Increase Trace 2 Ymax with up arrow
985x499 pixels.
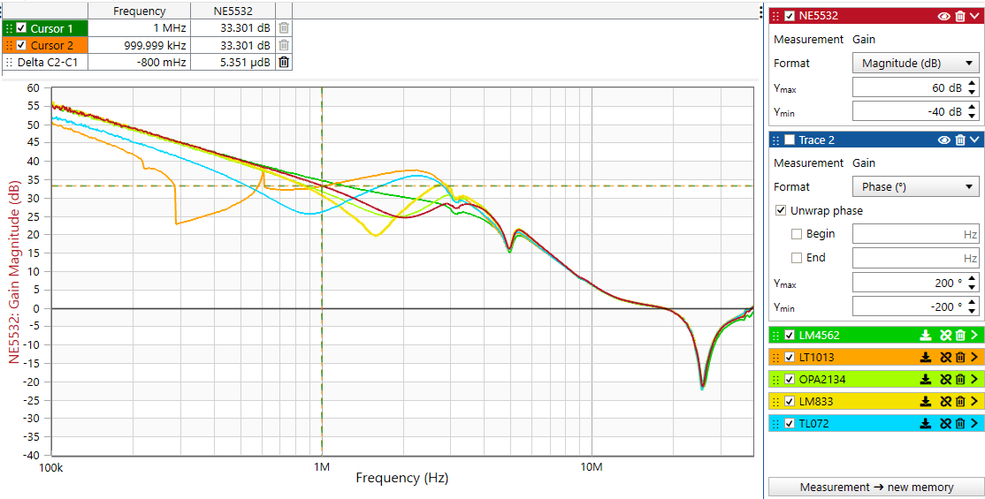(972, 279)
